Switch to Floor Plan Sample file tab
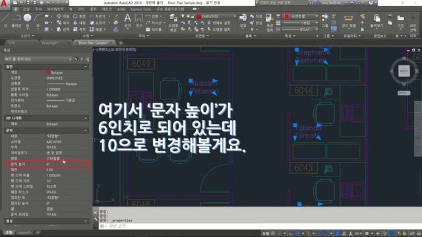The width and height of the screenshot is (422, 237). [94, 43]
